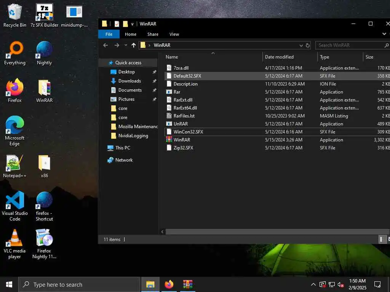This screenshot has height=292, width=390.
Task: Click the taskbar 'Type here to search' box
Action: point(79,284)
